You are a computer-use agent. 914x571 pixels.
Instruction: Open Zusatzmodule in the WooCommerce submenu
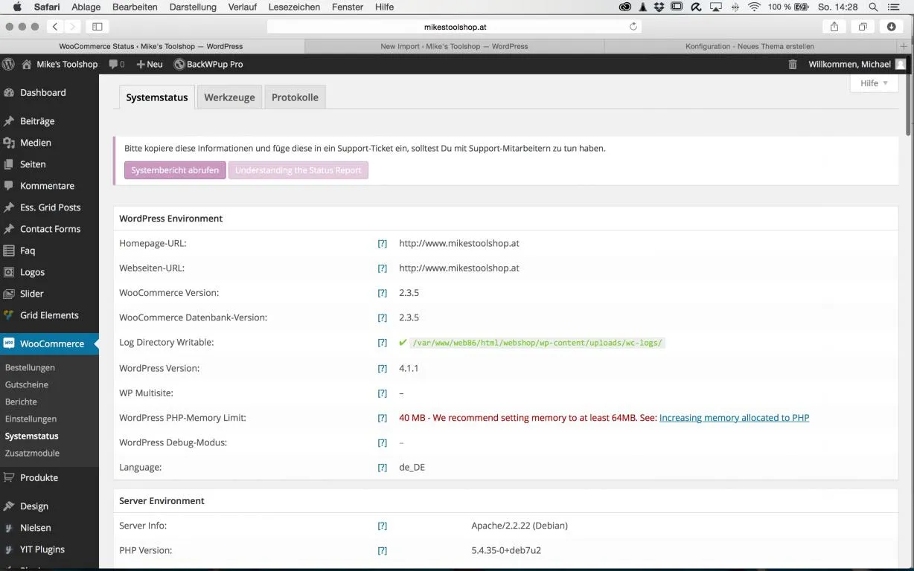pyautogui.click(x=32, y=453)
